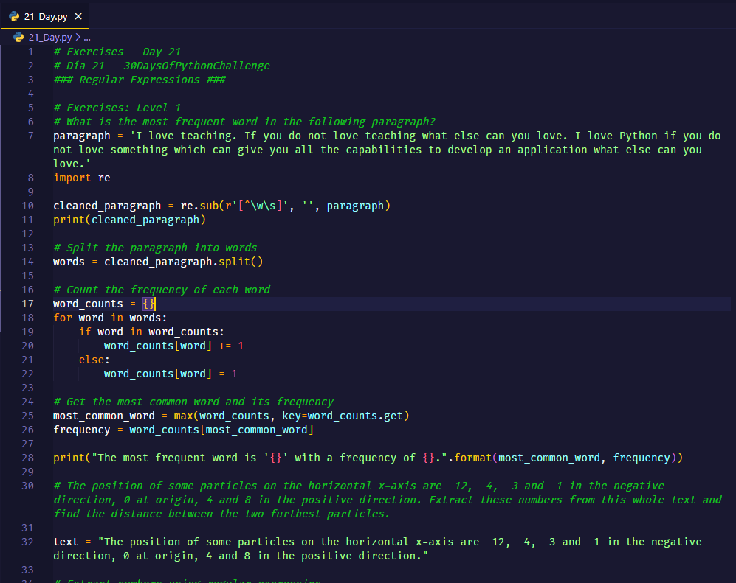The image size is (736, 583).
Task: Click the particles position comment on line 30
Action: (388, 500)
